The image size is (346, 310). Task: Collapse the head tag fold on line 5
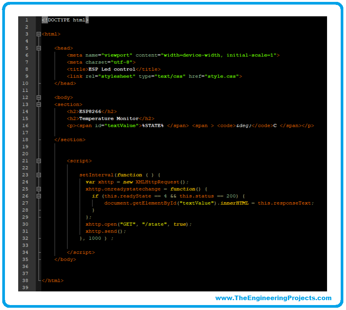pos(39,48)
